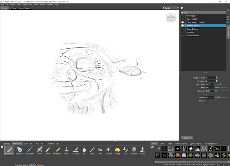Image resolution: width=230 pixels, height=166 pixels.
Task: Disable Cavity Ambient Occlusion filter
Action: tap(183, 22)
